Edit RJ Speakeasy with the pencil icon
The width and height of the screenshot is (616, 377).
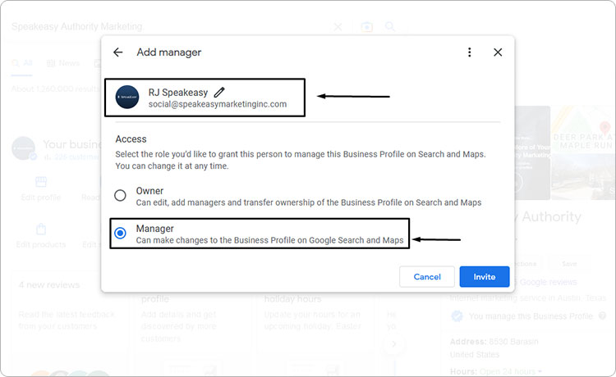click(219, 92)
